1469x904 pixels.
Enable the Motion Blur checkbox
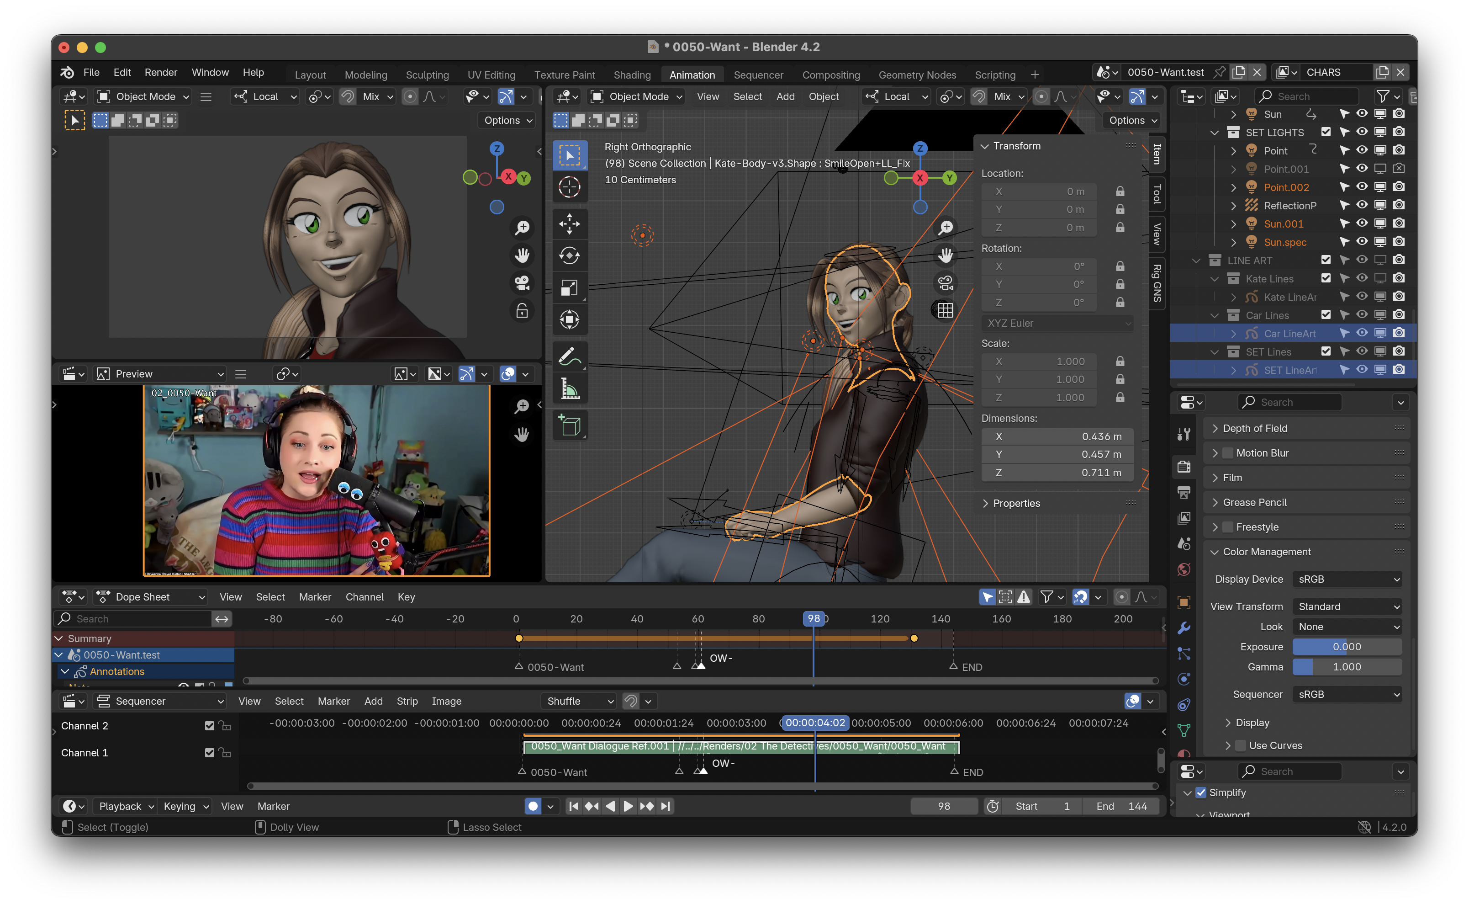click(1228, 453)
